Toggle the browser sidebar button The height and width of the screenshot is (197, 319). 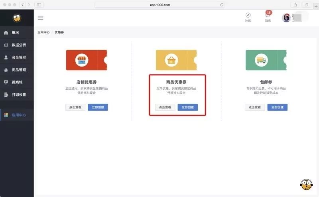click(x=39, y=5)
